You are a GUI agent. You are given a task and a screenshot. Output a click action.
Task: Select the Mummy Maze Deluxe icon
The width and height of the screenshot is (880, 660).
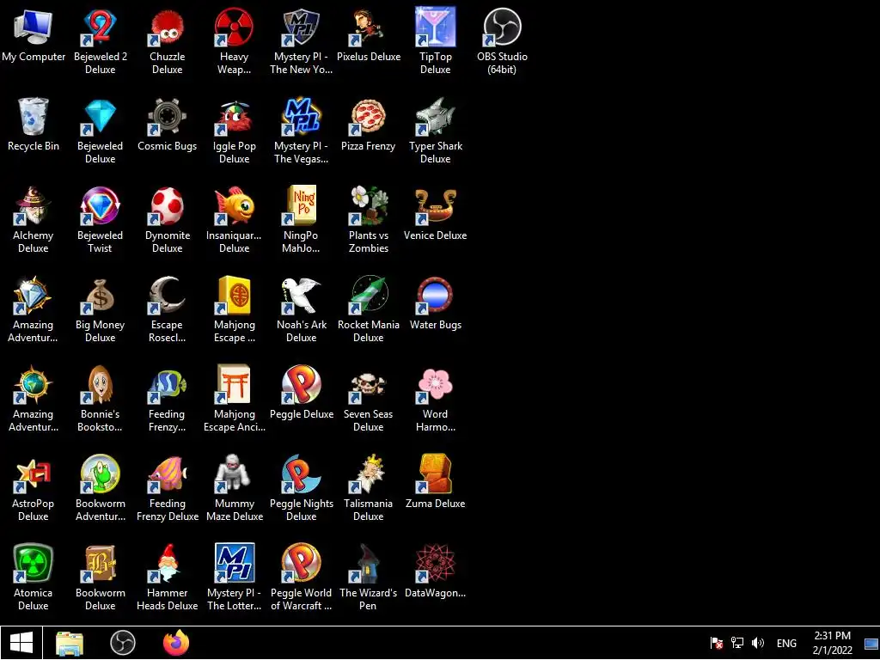click(x=234, y=474)
